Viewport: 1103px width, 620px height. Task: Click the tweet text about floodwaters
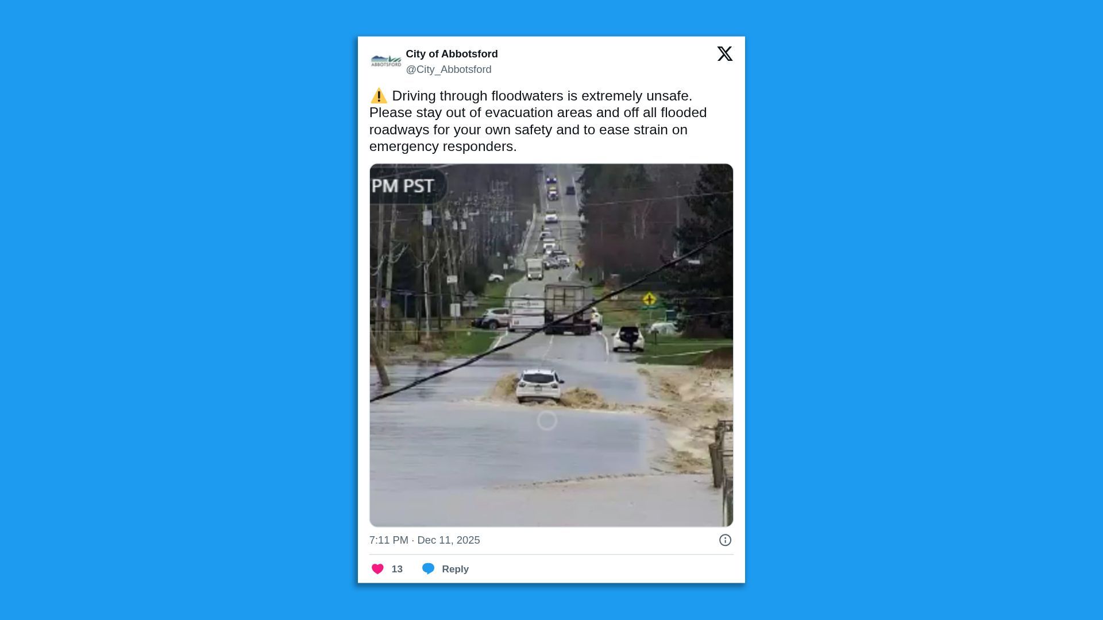pos(538,121)
